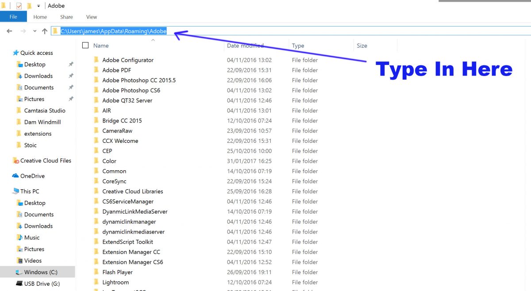Sort files by Date modified column header
Screen dimensions: 531x291
245,45
